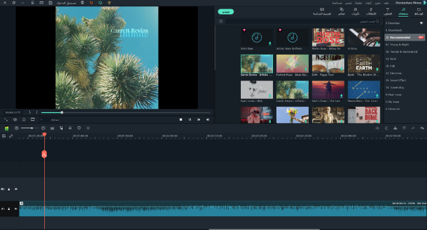Switch to the Audio tab with music icon
Viewport: 427px width, 230px height.
(403, 11)
